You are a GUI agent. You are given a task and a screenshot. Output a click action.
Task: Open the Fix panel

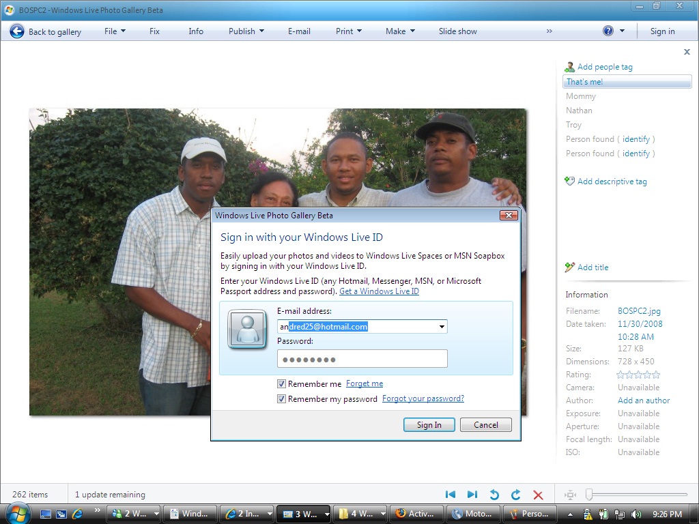click(x=154, y=31)
